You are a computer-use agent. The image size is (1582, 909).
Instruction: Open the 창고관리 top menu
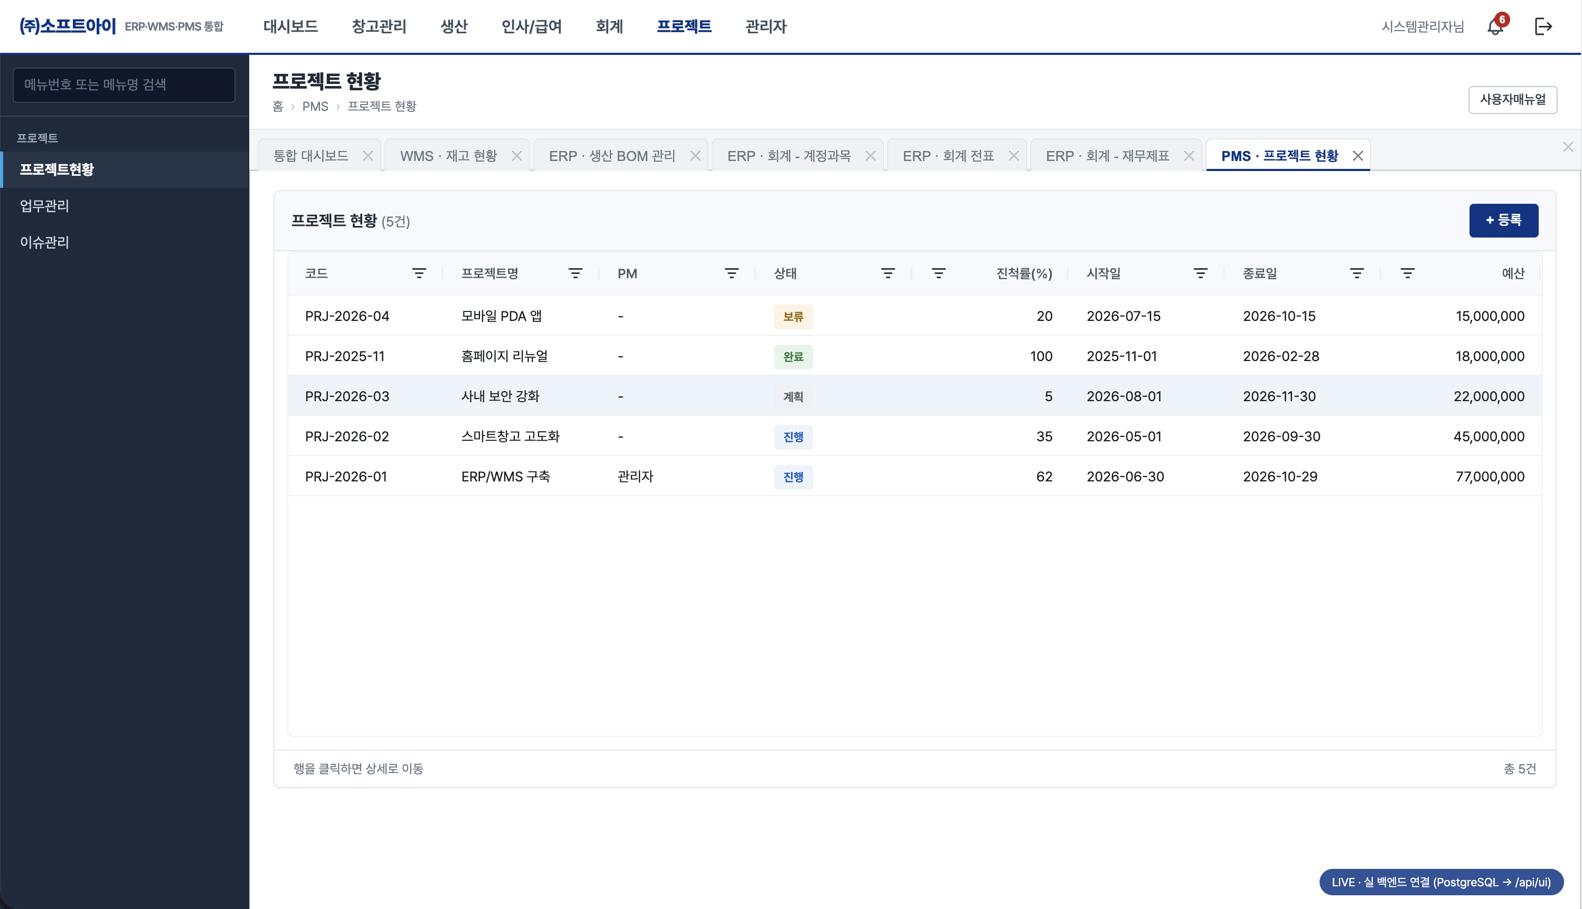[x=379, y=26]
